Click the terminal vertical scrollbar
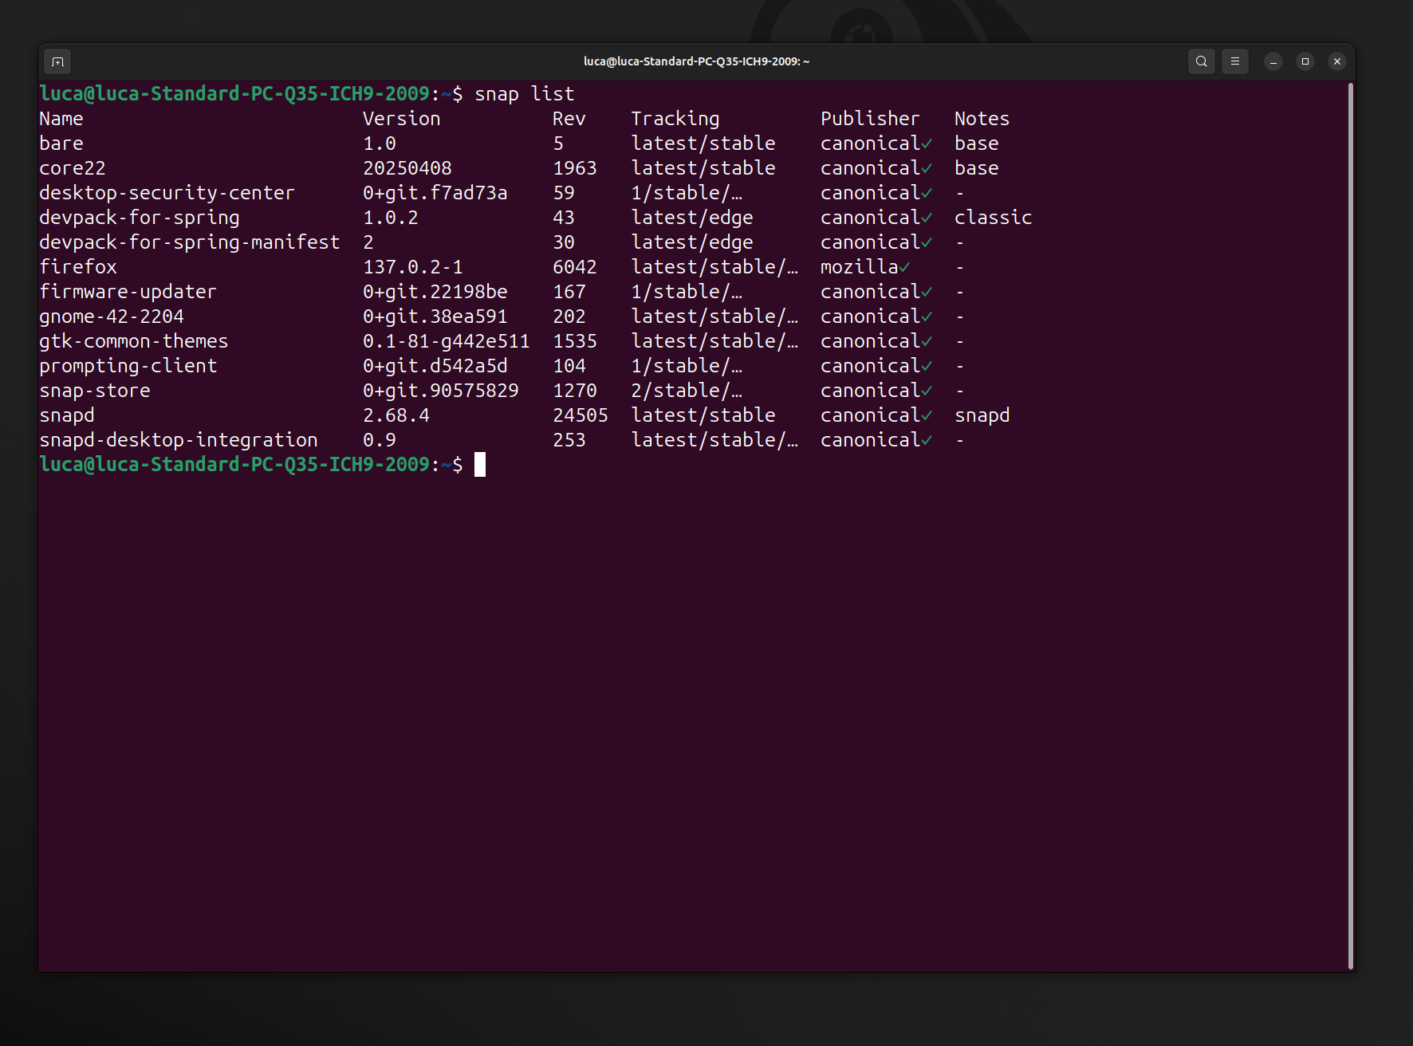1413x1046 pixels. (1351, 526)
